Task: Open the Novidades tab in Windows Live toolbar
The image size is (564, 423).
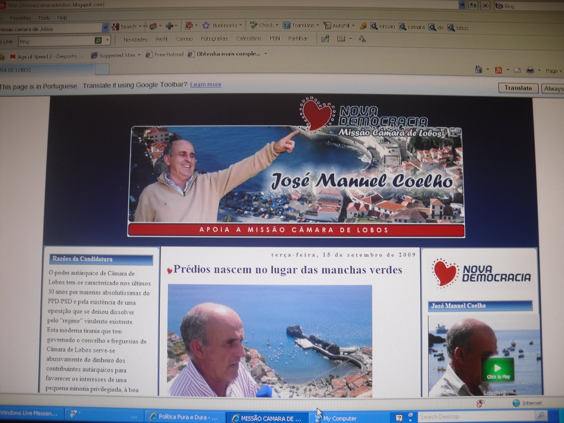Action: 135,39
